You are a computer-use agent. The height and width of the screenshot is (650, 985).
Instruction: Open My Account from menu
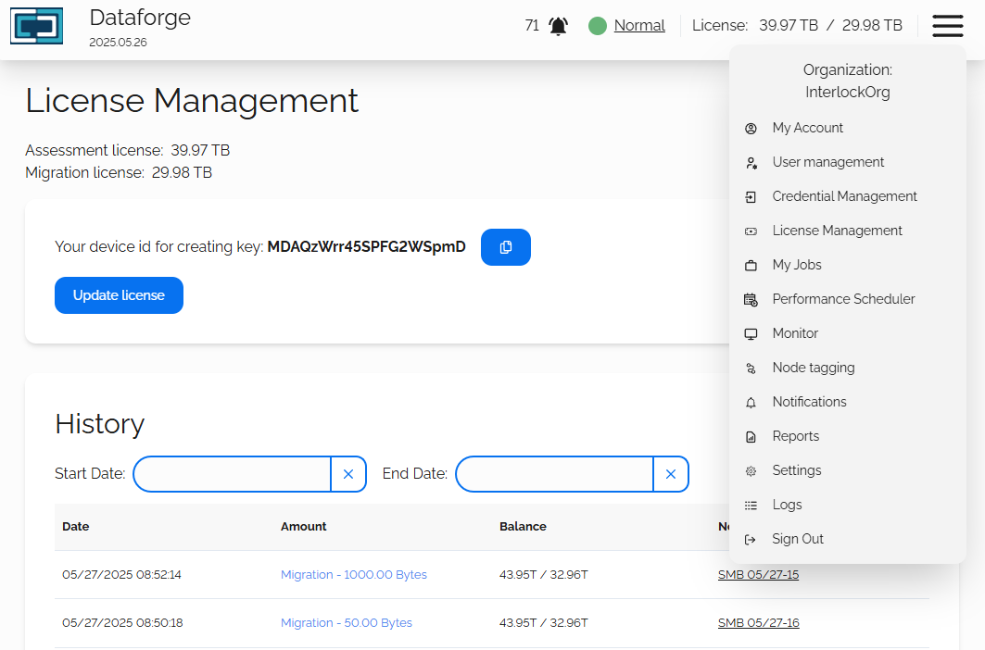(x=807, y=128)
